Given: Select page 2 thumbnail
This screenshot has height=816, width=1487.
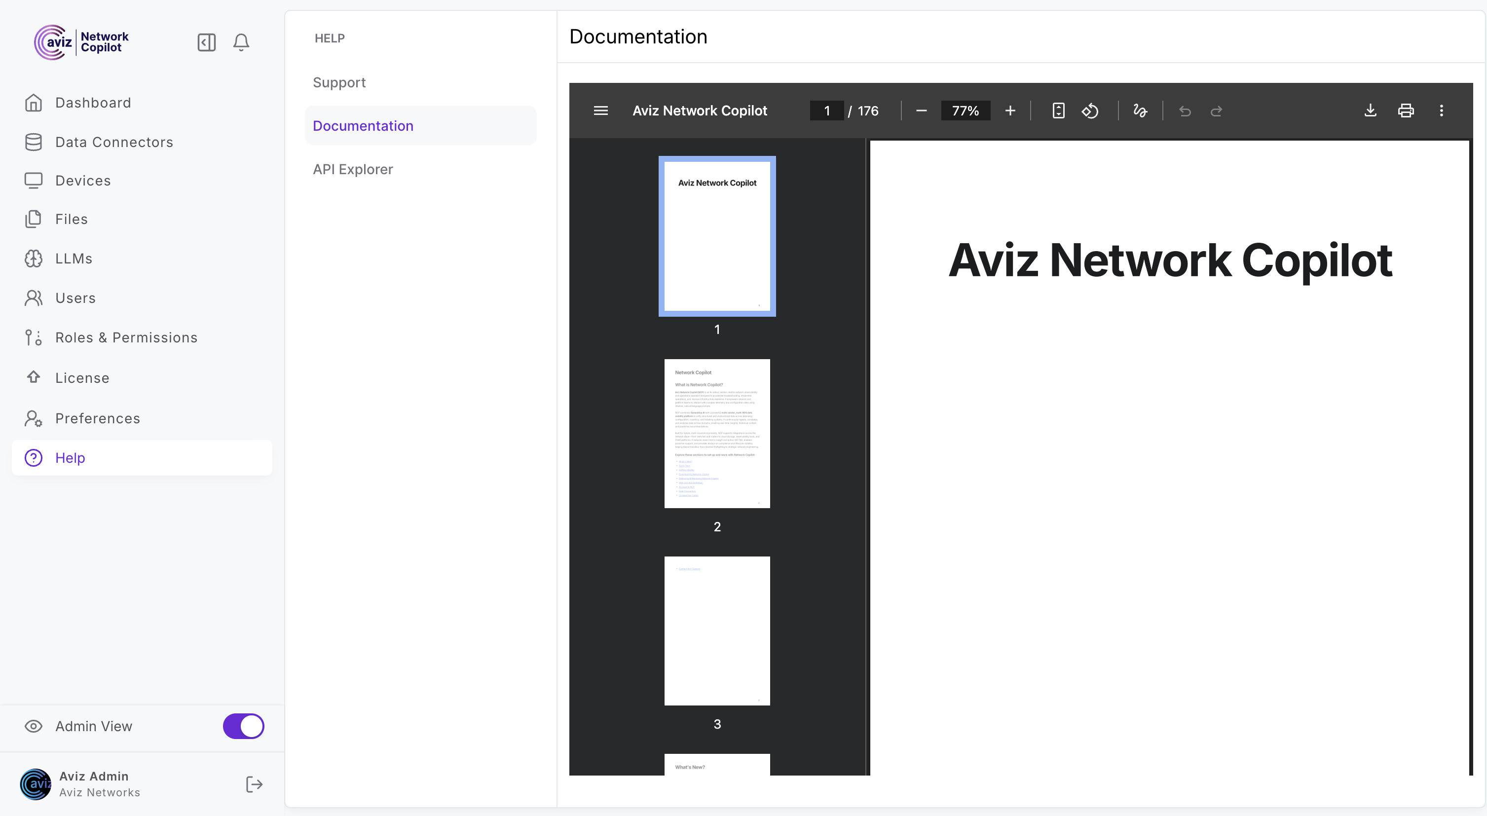Looking at the screenshot, I should [x=716, y=433].
